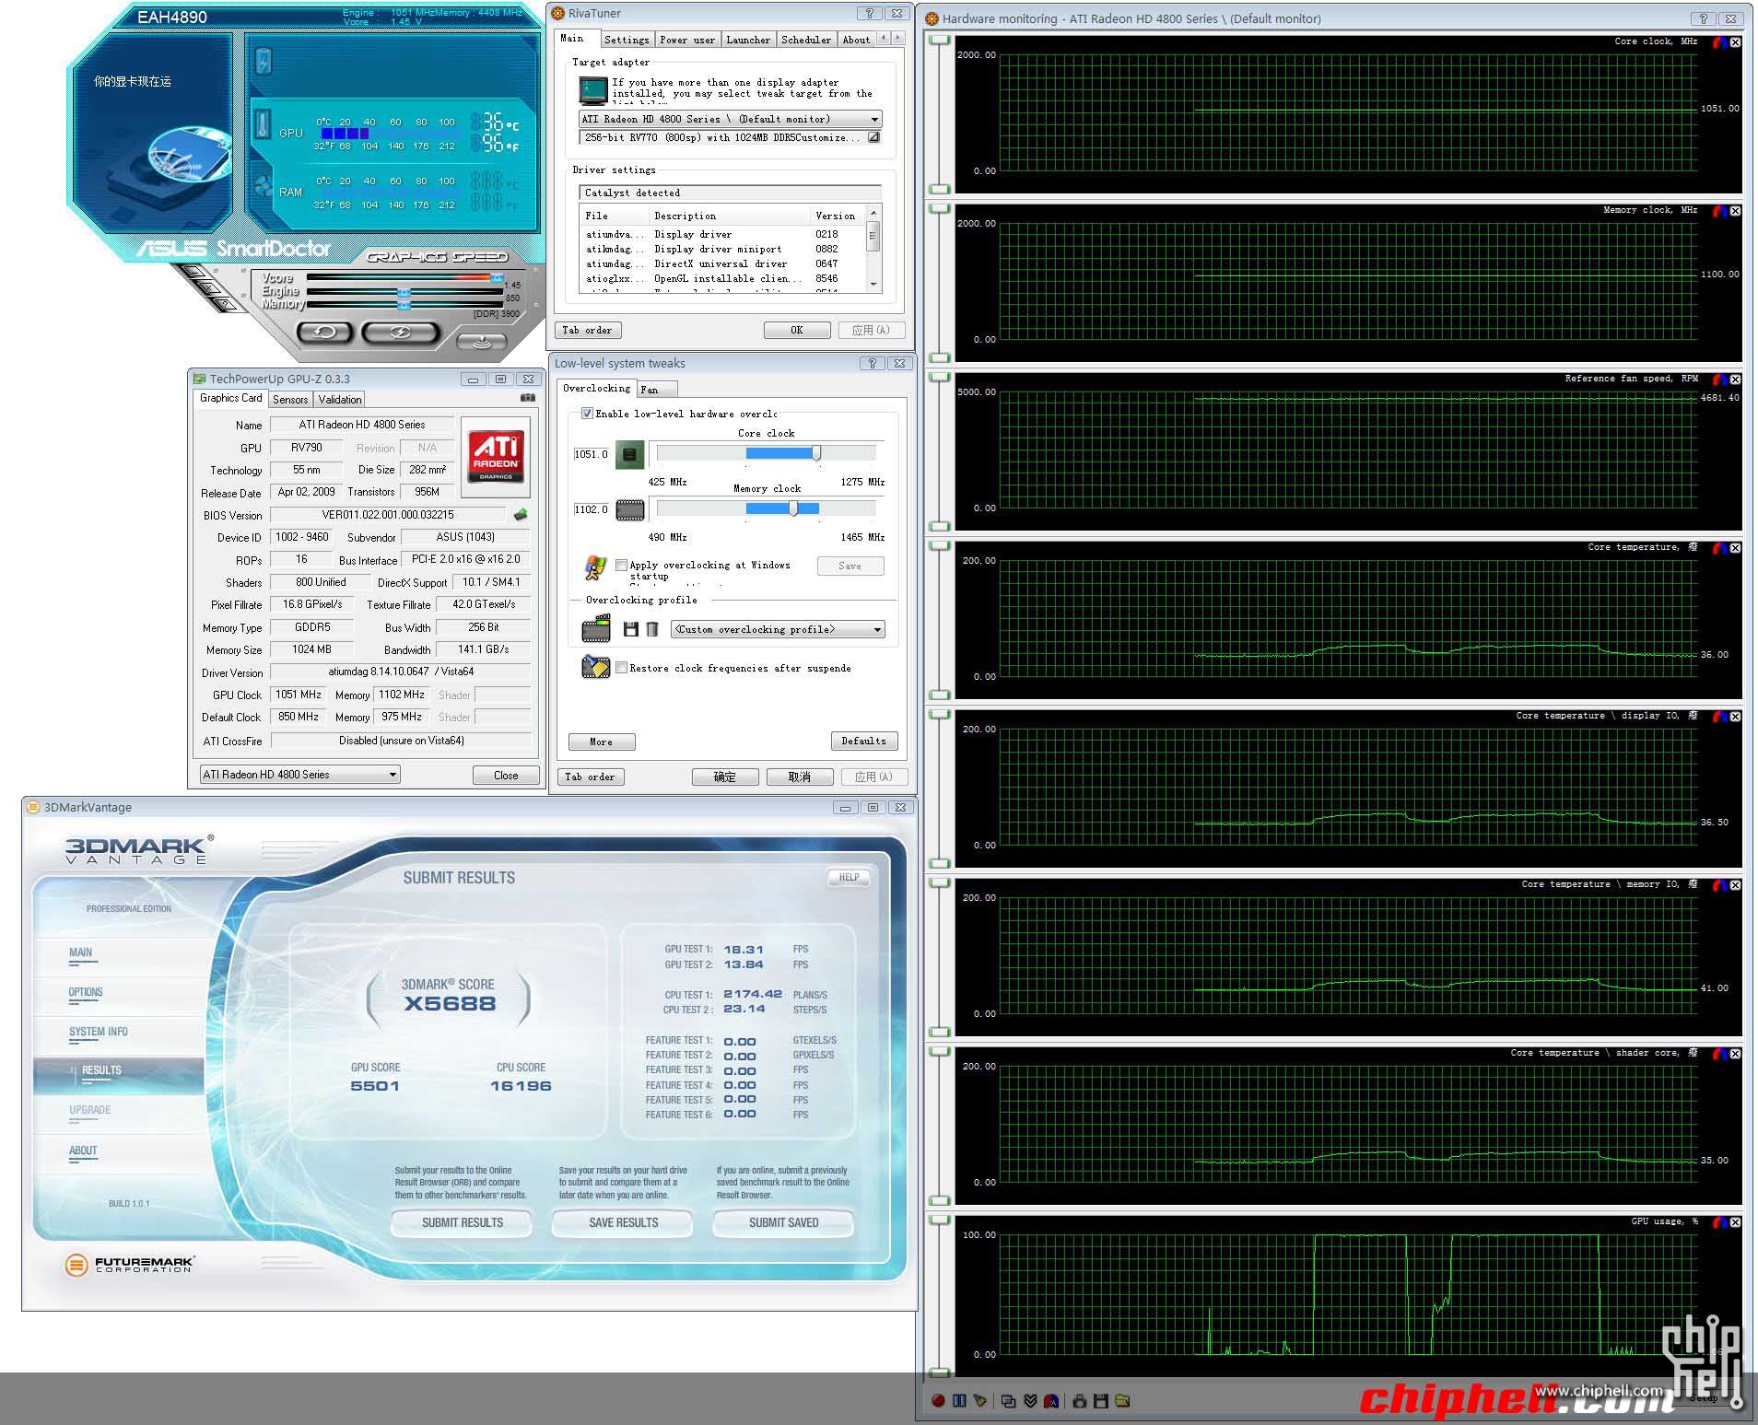Switch to the Settings tab in RivaTuner
The height and width of the screenshot is (1425, 1758).
click(x=627, y=40)
